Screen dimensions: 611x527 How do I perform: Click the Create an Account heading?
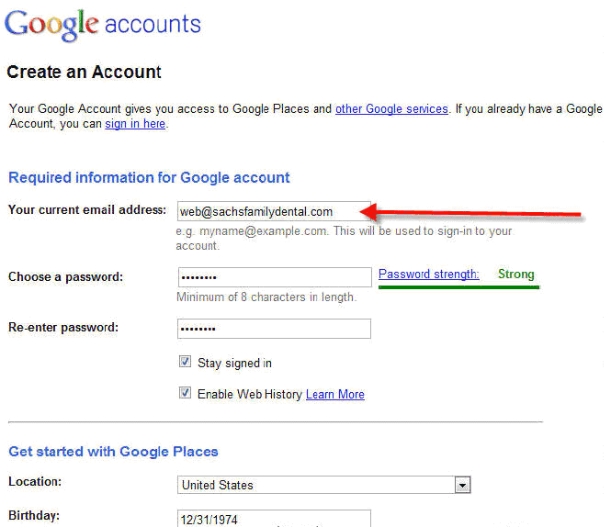85,72
